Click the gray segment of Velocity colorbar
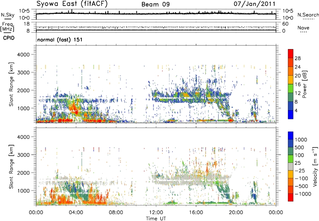The width and height of the screenshot is (319, 221). [x=291, y=166]
